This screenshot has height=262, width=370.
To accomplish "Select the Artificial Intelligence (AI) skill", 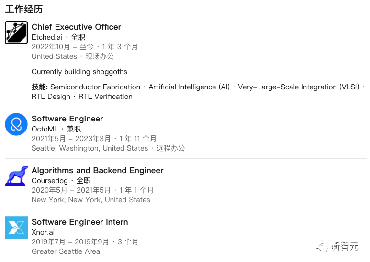I will coord(189,87).
